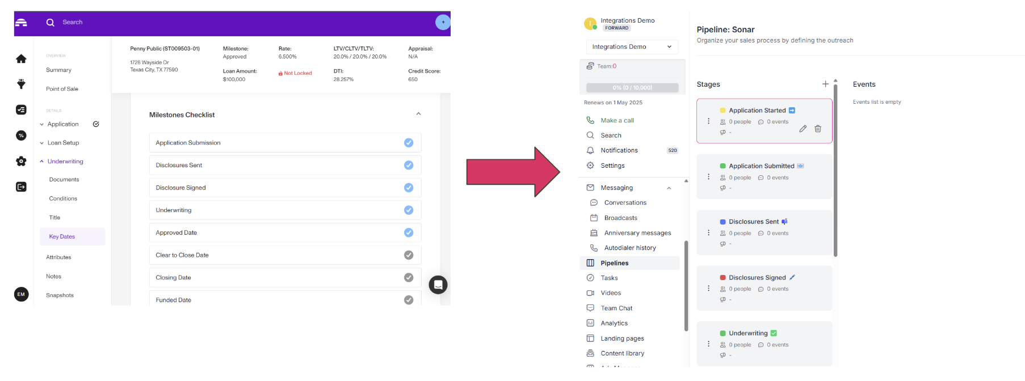Viewport: 1025px width, 381px height.
Task: Open Snapshots in the loan sidebar
Action: 60,295
